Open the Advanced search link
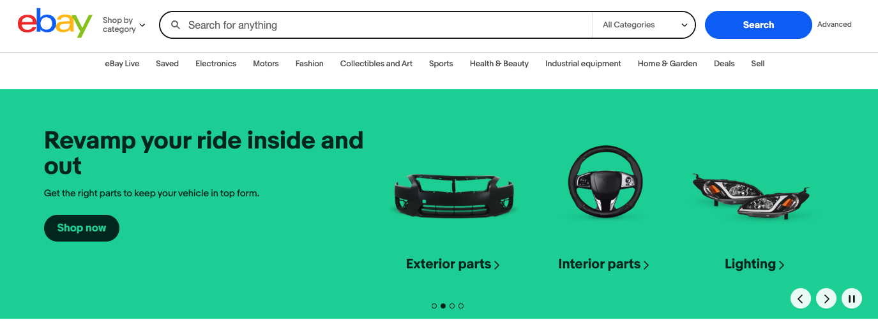The height and width of the screenshot is (327, 878). (835, 25)
